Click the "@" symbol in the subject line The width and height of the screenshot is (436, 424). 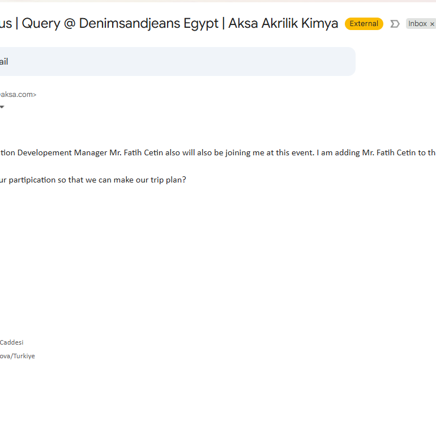(x=71, y=24)
